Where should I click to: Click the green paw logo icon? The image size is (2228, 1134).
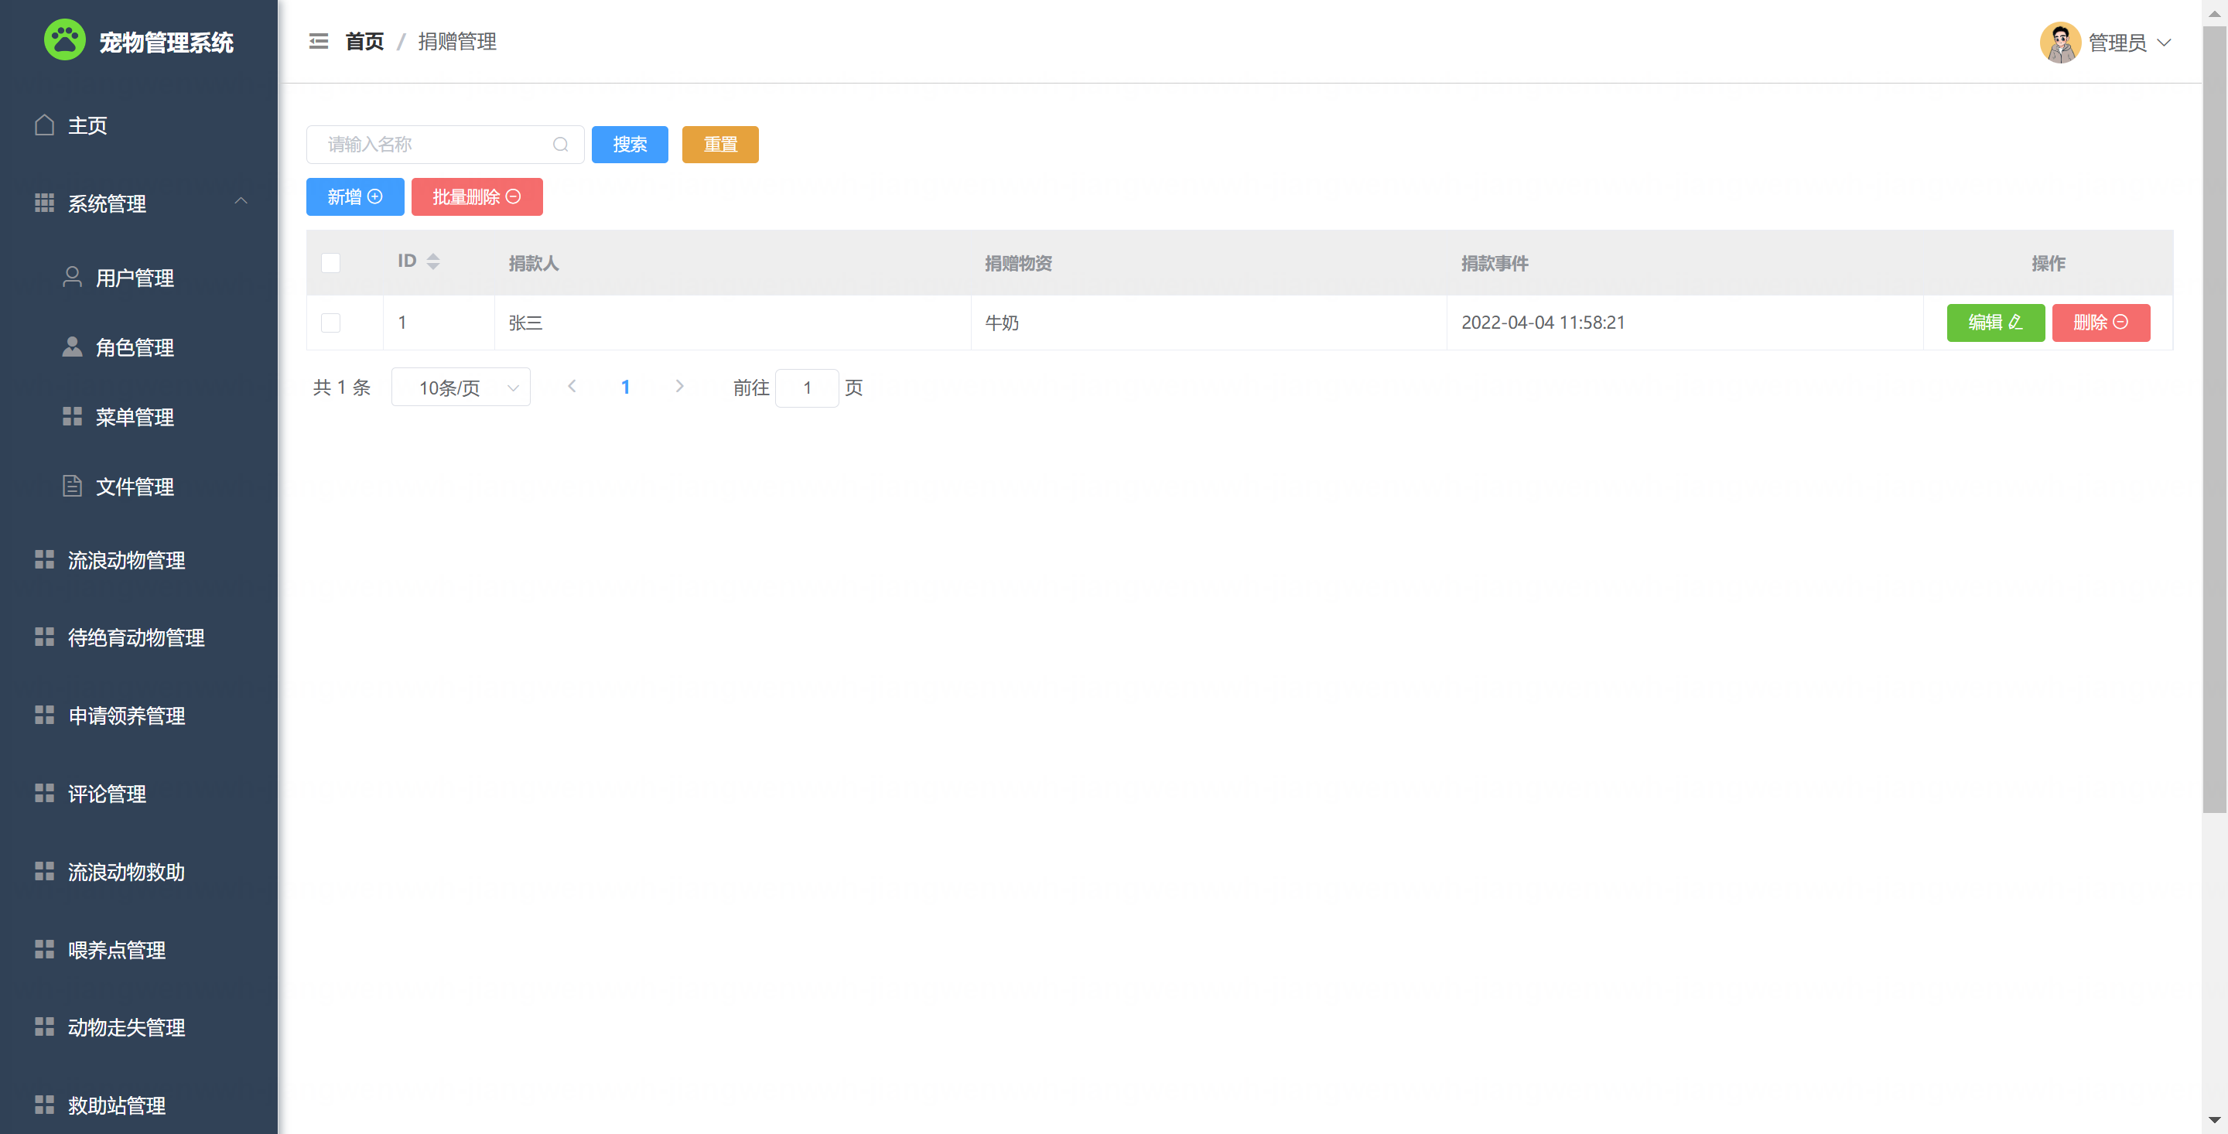[x=65, y=39]
